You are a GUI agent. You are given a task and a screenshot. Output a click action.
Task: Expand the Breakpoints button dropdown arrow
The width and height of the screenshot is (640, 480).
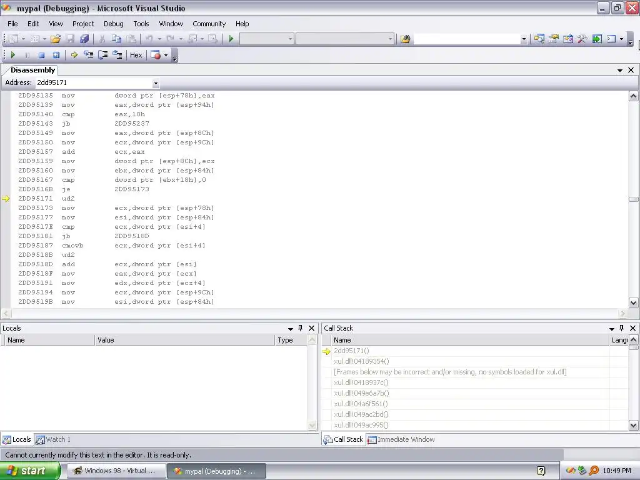pos(166,55)
